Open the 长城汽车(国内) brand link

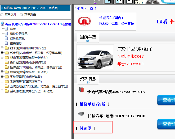[x=111, y=18]
